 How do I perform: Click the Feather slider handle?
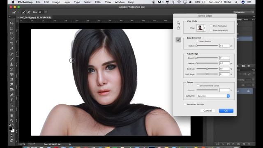coord(196,63)
